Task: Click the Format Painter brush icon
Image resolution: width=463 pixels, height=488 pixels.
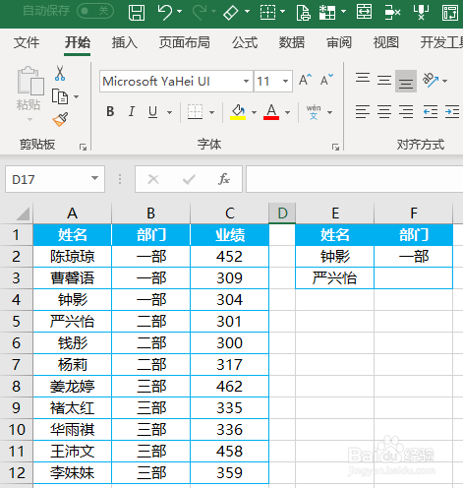Action: click(x=60, y=119)
